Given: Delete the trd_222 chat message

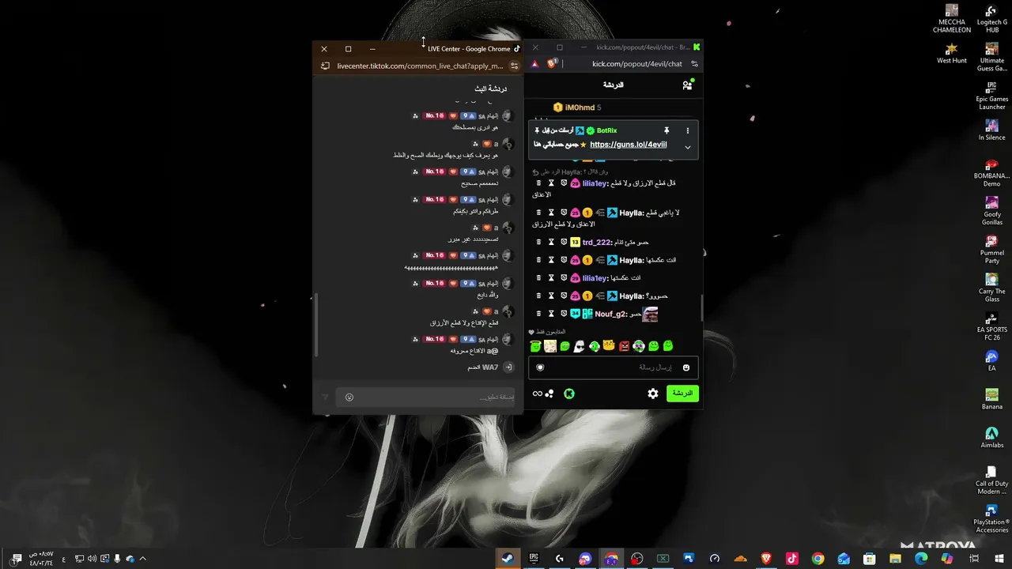Looking at the screenshot, I should 539,242.
